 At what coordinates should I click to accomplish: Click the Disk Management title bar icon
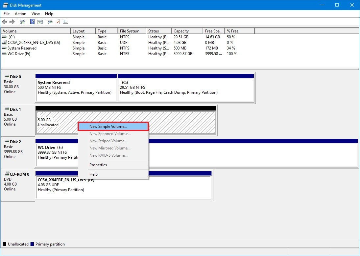[x=5, y=5]
